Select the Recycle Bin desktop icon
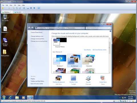137x103 pixels. [x=5, y=18]
